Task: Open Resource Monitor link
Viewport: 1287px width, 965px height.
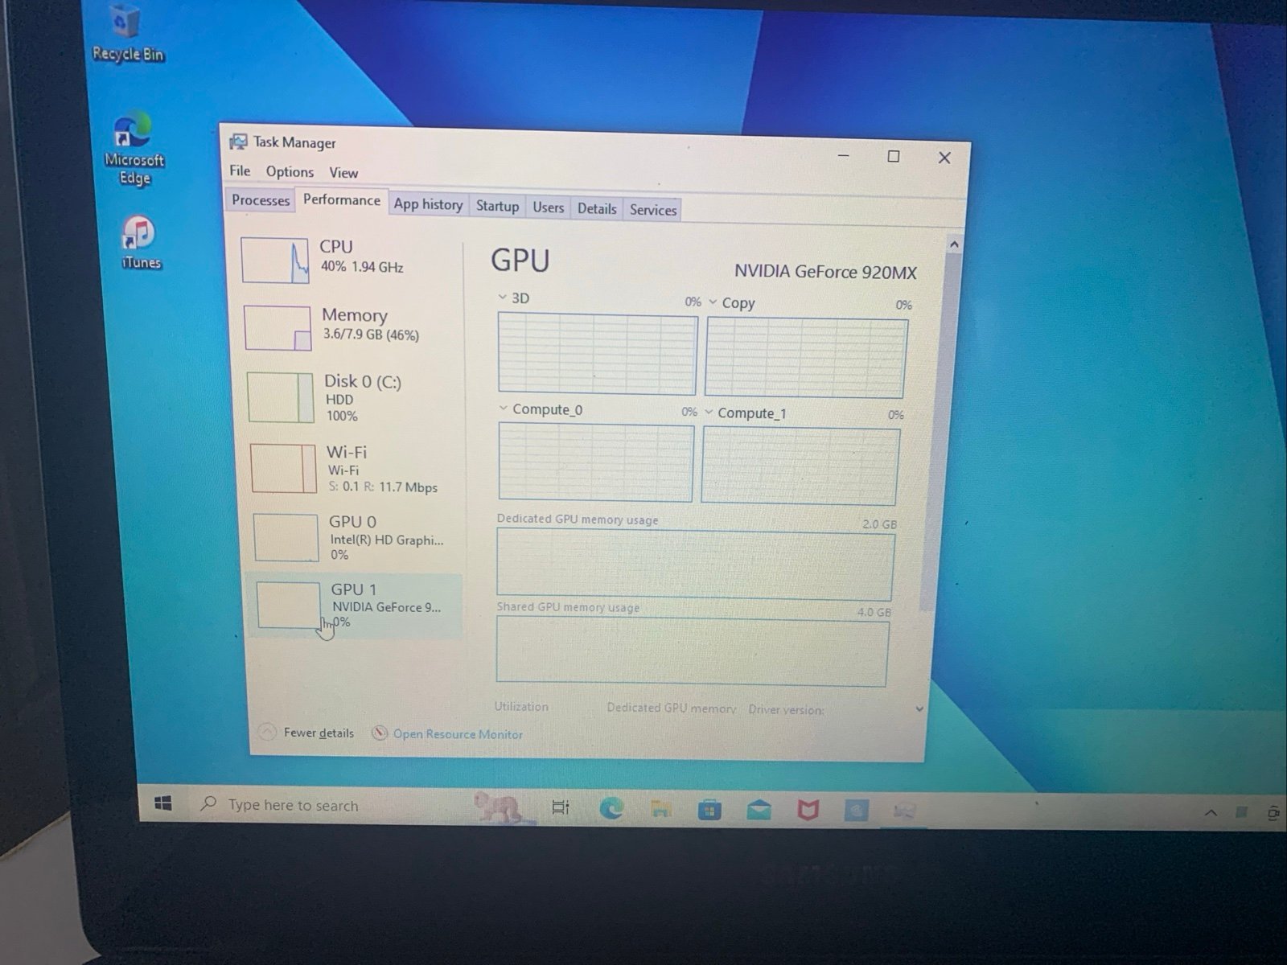Action: tap(447, 733)
